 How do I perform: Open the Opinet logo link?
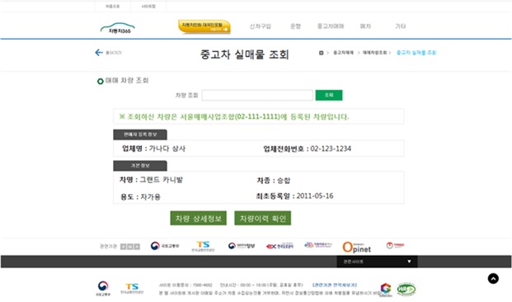356,247
